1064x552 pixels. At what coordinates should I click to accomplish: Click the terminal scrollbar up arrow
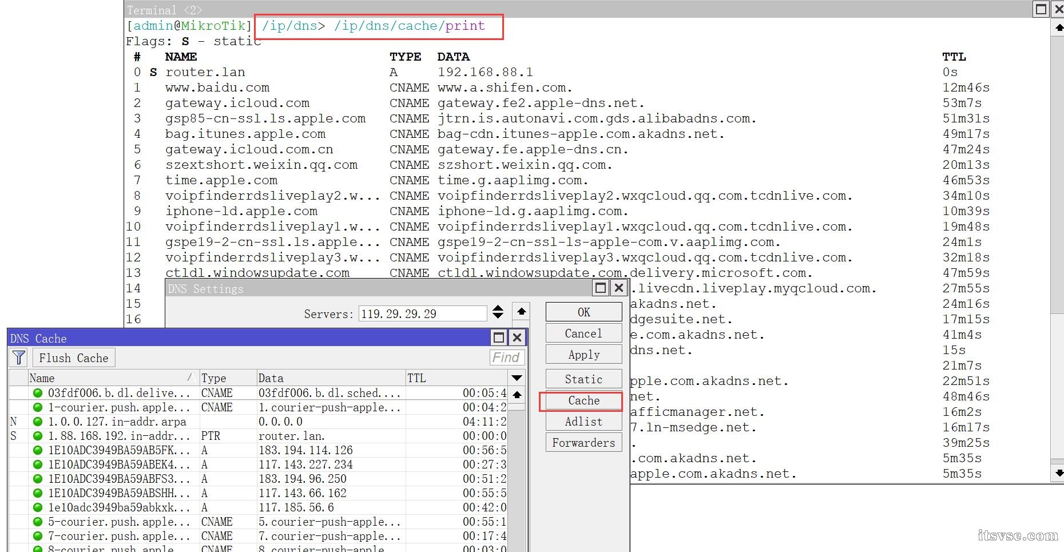click(x=1058, y=27)
